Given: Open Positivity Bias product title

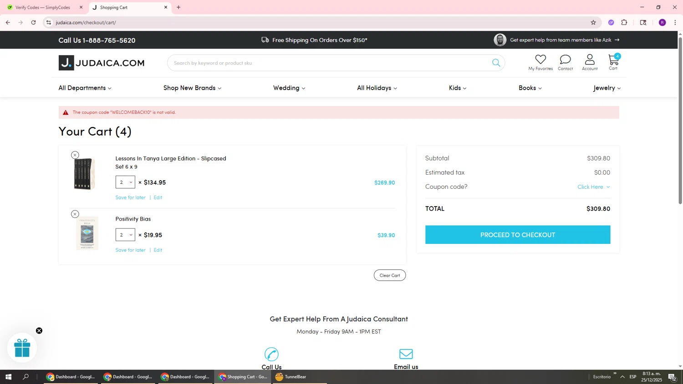Looking at the screenshot, I should 133,219.
